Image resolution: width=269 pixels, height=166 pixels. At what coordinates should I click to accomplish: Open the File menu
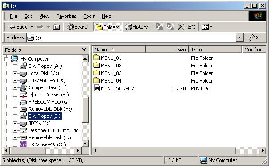(13, 16)
